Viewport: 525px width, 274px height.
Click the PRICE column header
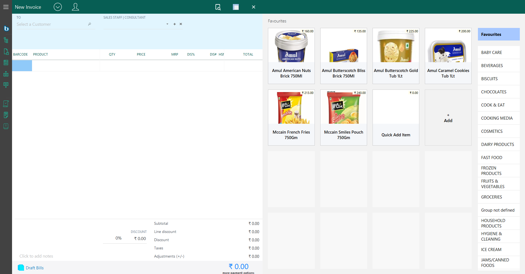(141, 54)
